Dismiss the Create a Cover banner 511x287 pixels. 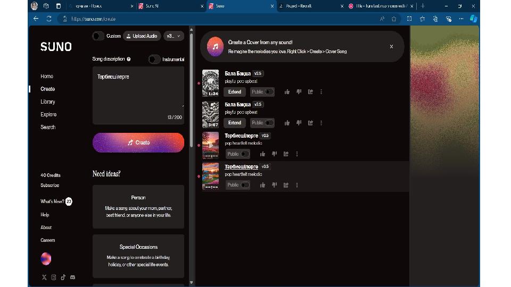[391, 47]
